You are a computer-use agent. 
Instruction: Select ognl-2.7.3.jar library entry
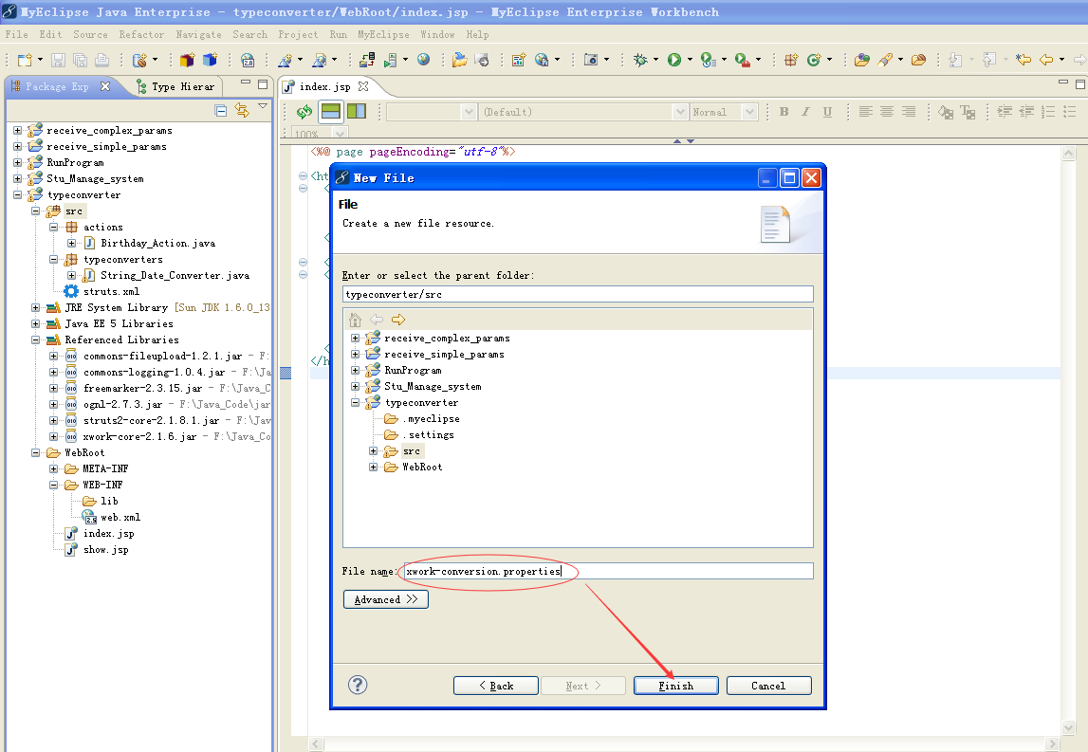(122, 404)
